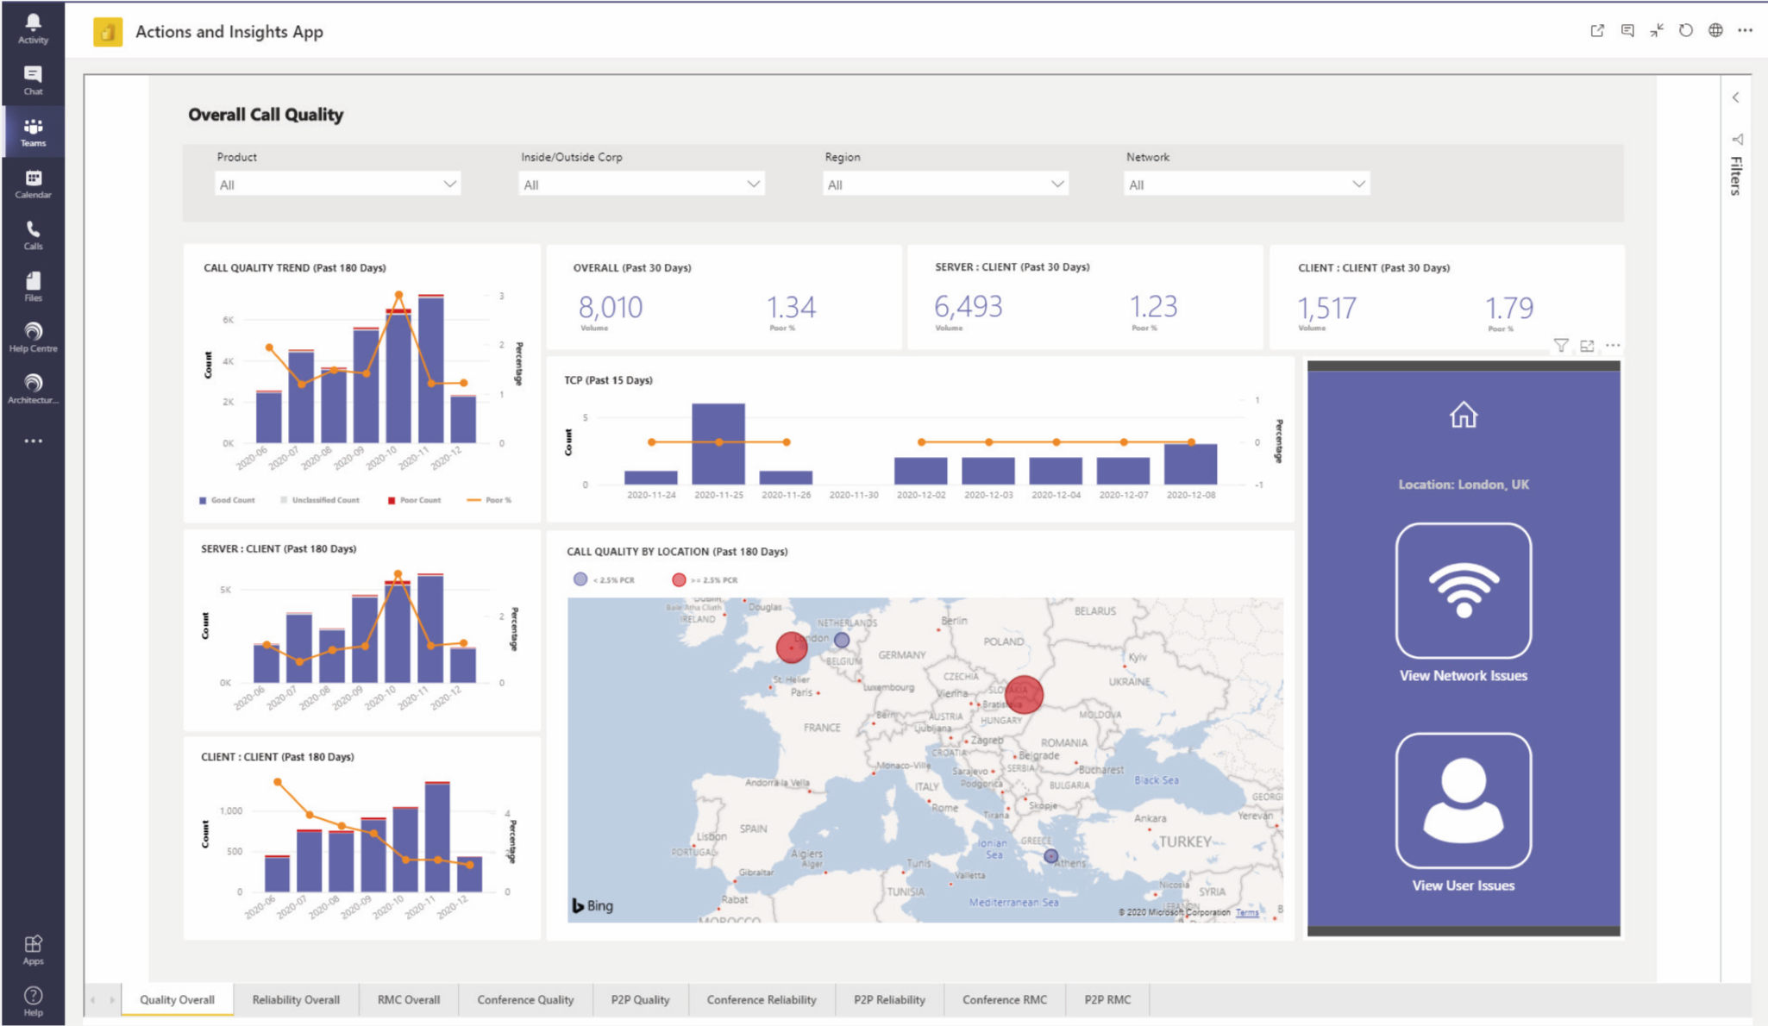The height and width of the screenshot is (1026, 1768).
Task: Click the refresh icon in top bar
Action: pyautogui.click(x=1685, y=31)
